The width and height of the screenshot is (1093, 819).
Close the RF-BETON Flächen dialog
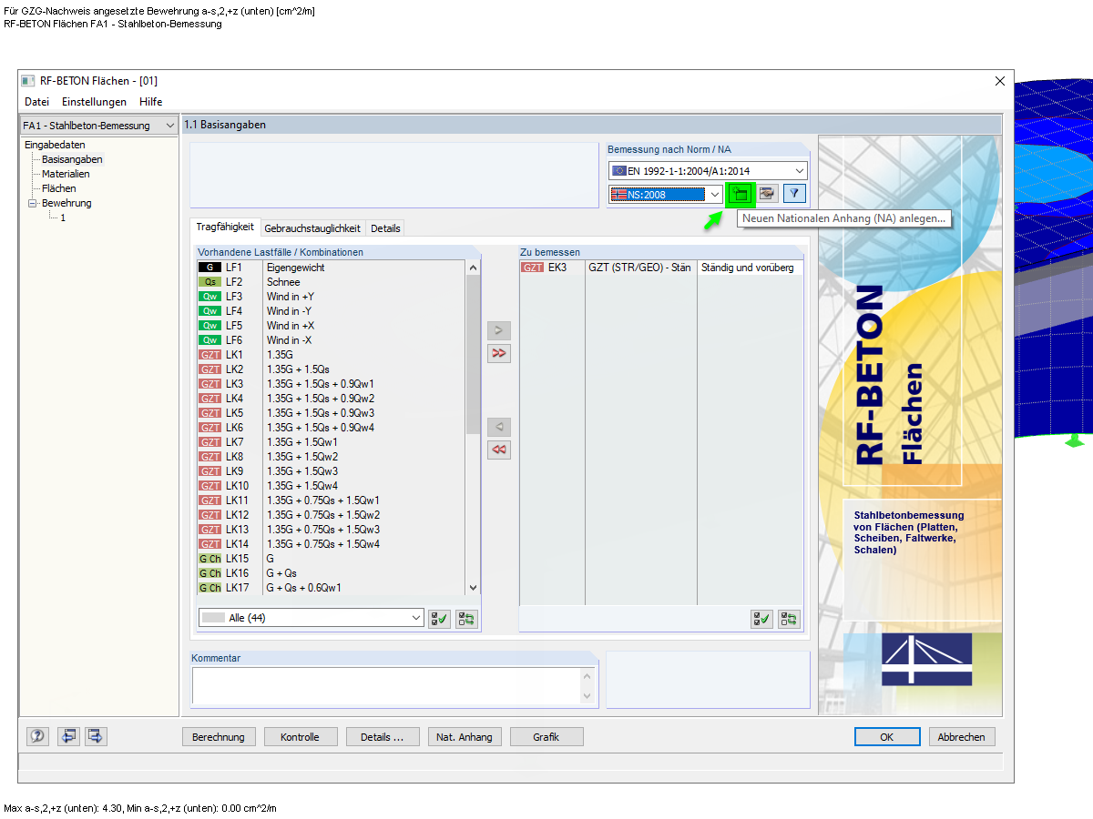click(x=1000, y=81)
